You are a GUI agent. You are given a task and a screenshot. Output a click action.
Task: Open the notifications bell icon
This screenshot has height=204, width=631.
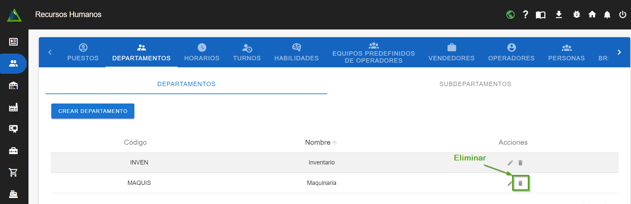pos(607,15)
